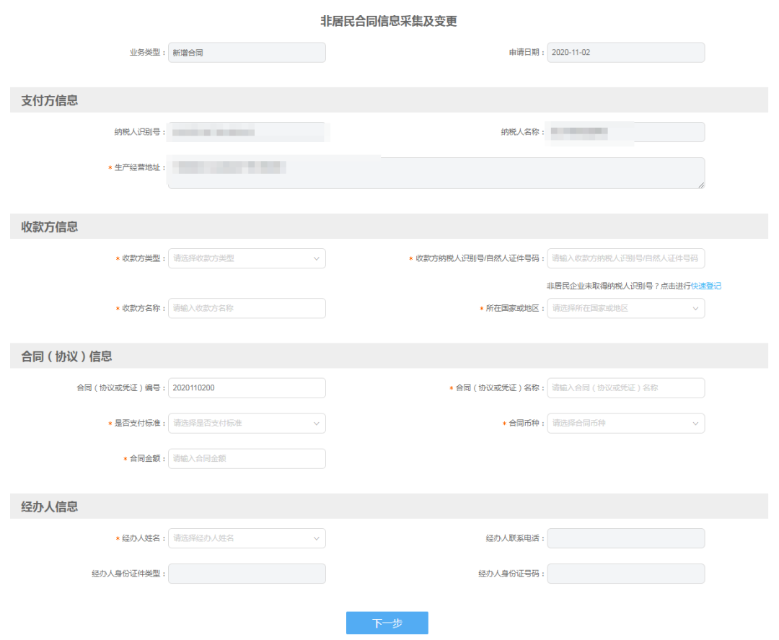Click the 申请日期 field showing 2020-11-02
This screenshot has width=779, height=640.
(625, 52)
